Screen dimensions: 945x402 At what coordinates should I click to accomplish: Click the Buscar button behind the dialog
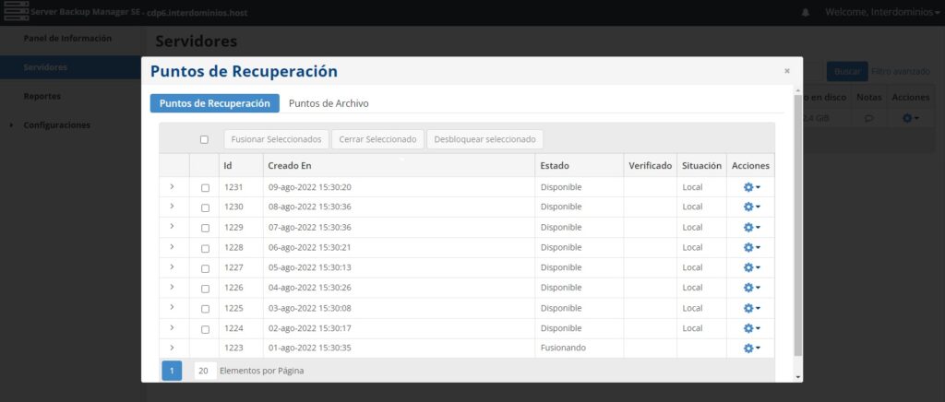pos(847,71)
